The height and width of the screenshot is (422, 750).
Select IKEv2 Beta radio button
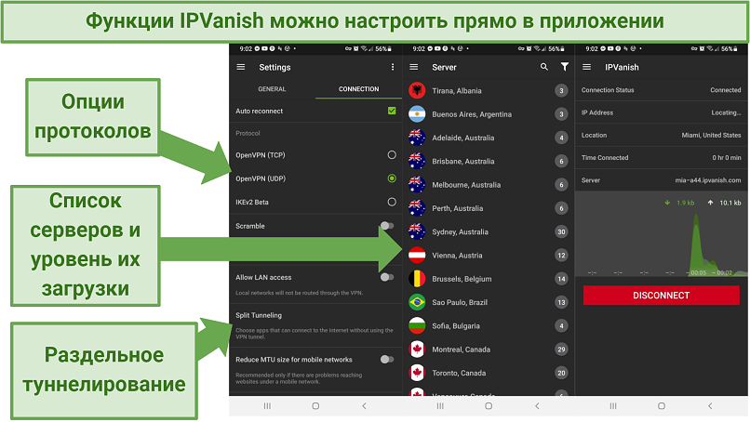[x=392, y=202]
